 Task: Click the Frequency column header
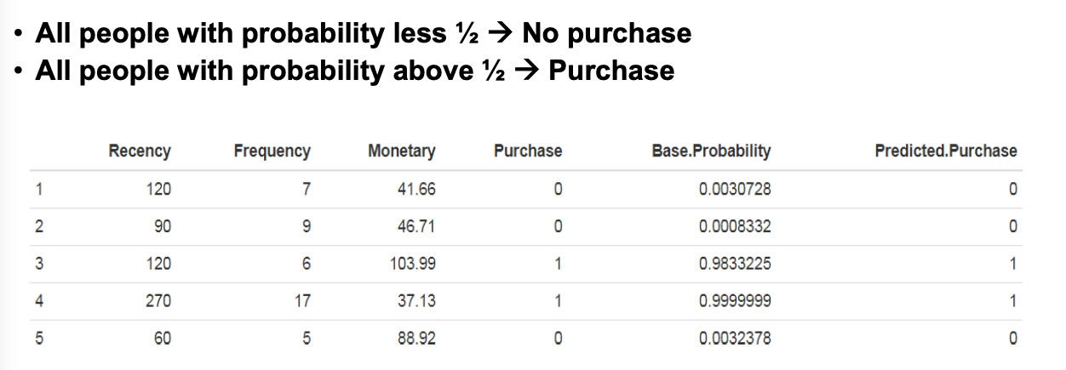[272, 151]
